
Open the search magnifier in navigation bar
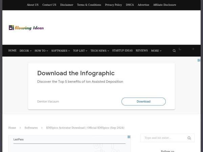coord(174,51)
